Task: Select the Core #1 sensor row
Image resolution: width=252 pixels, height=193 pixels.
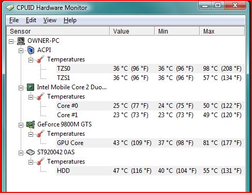Action: (150, 115)
